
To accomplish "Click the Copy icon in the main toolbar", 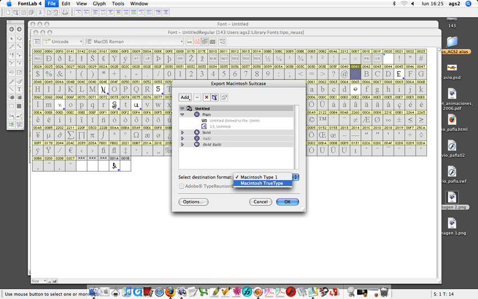I will pyautogui.click(x=48, y=12).
